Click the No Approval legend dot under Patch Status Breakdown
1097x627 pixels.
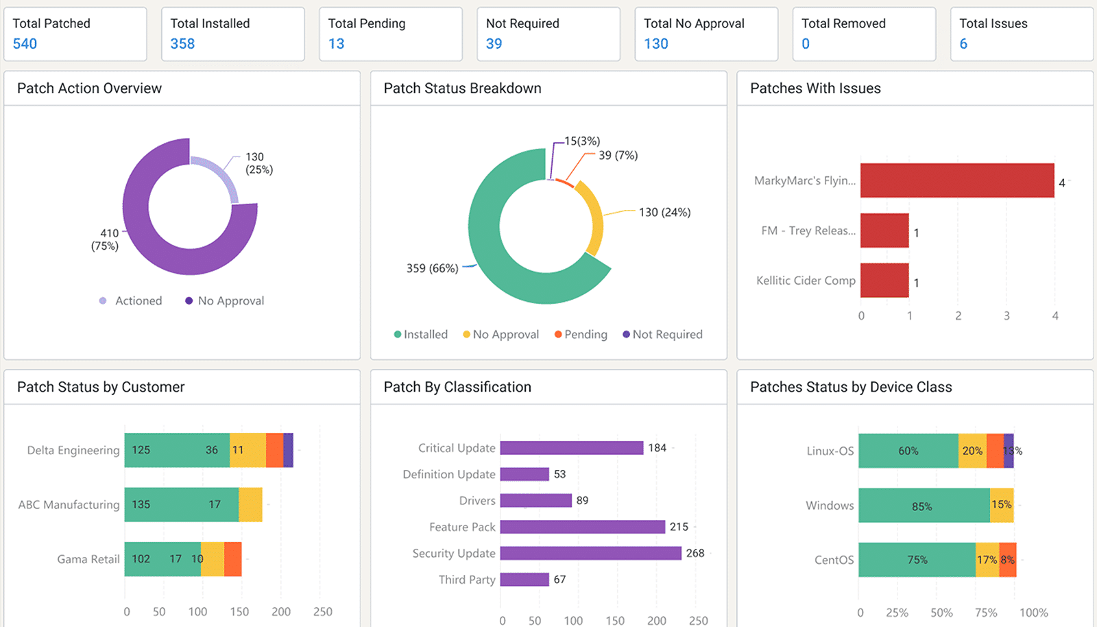click(x=468, y=334)
